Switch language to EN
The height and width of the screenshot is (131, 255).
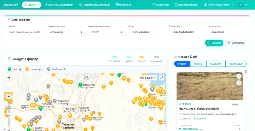pyautogui.click(x=247, y=5)
